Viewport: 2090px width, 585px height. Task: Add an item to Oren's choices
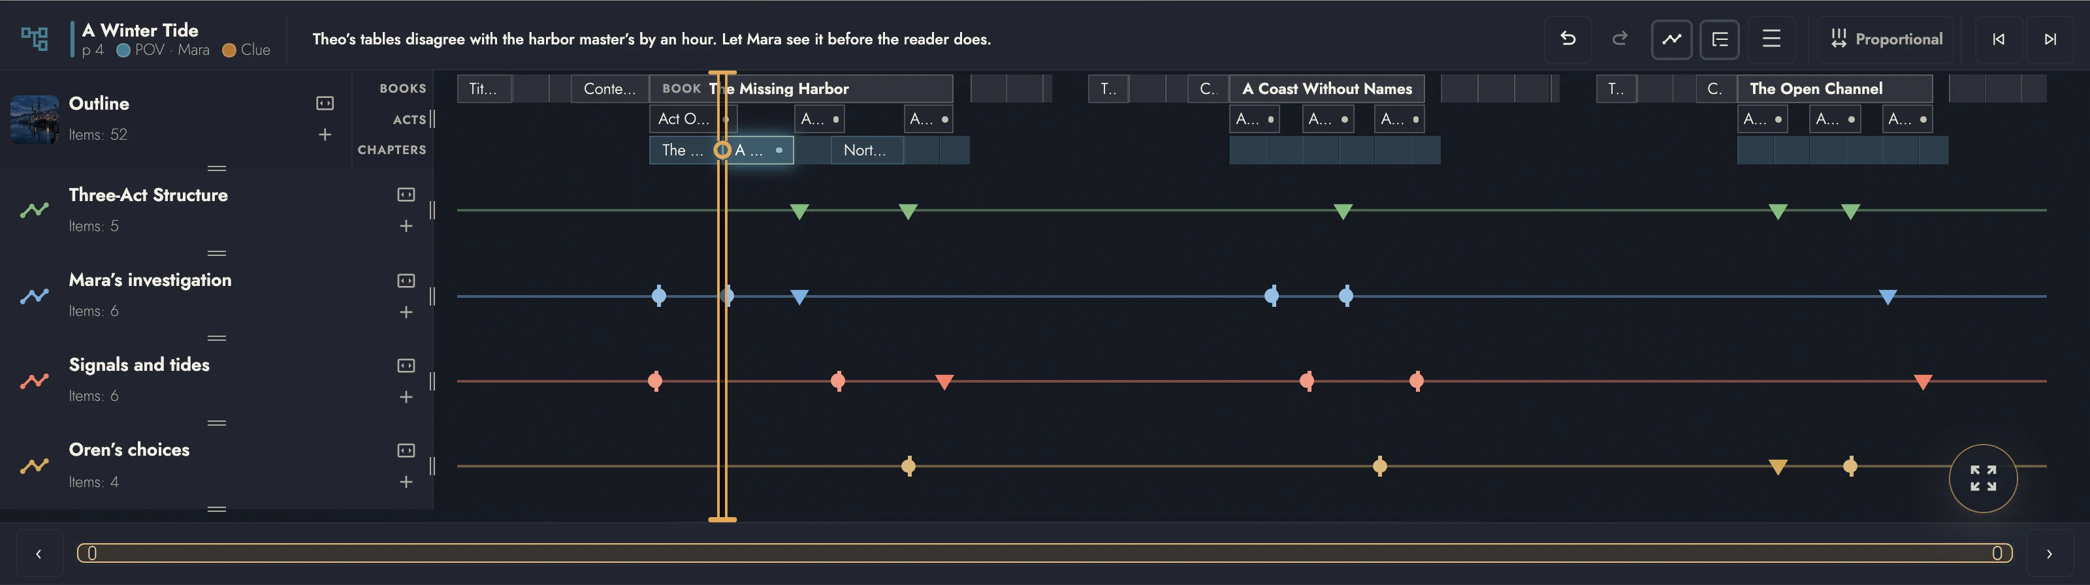coord(406,482)
